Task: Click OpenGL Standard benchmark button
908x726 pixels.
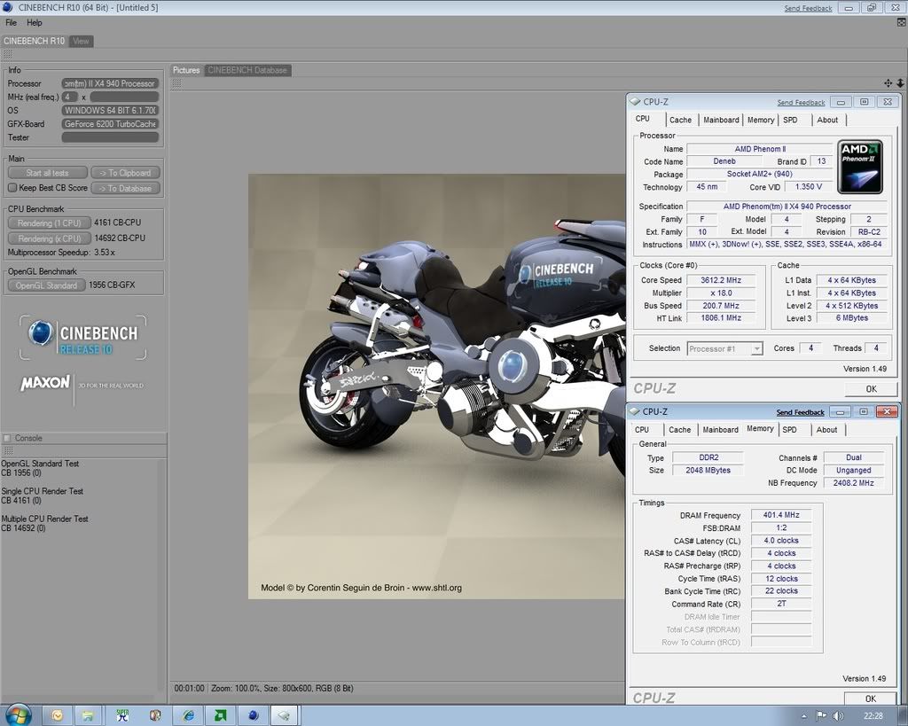Action: point(46,285)
